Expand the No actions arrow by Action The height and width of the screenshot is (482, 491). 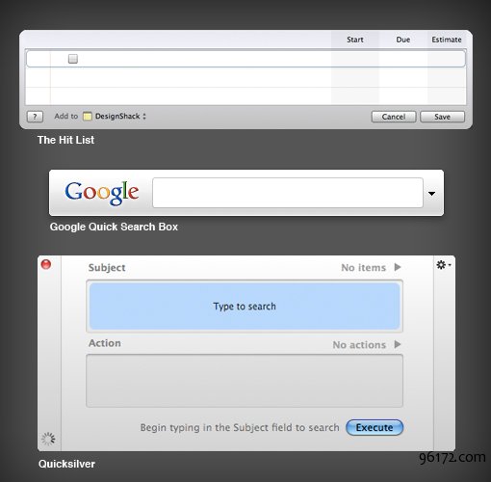tap(398, 344)
